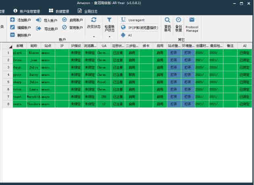This screenshot has height=185, width=254.
Task: Click the 已注册 cell in row 2
Action: tap(118, 60)
